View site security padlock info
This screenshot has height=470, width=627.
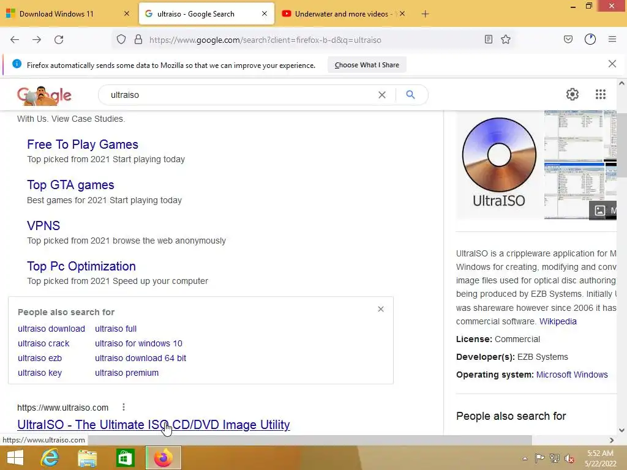click(138, 40)
